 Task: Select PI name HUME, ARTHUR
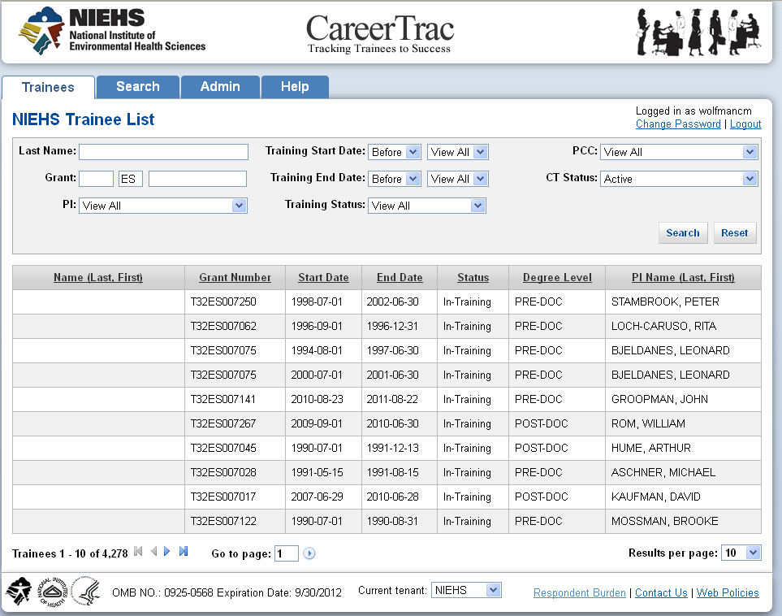pos(650,449)
